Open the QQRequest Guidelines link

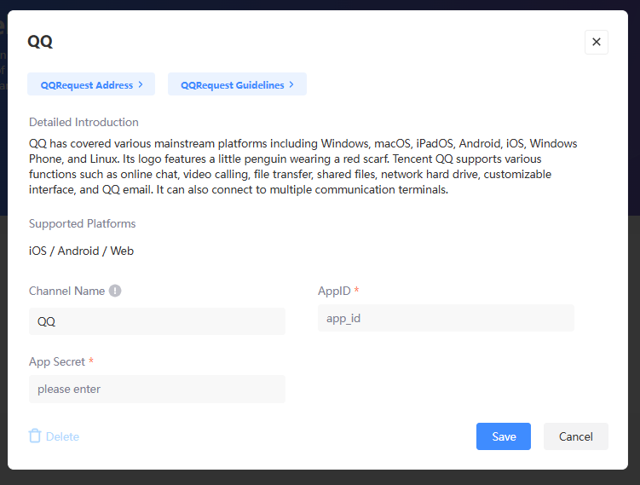tap(237, 84)
